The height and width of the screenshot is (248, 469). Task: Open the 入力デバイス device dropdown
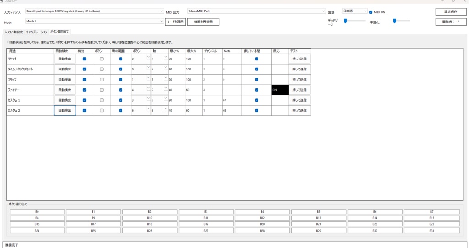click(94, 11)
